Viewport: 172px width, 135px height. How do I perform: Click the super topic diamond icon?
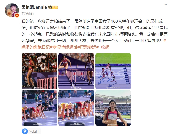[x=55, y=47]
